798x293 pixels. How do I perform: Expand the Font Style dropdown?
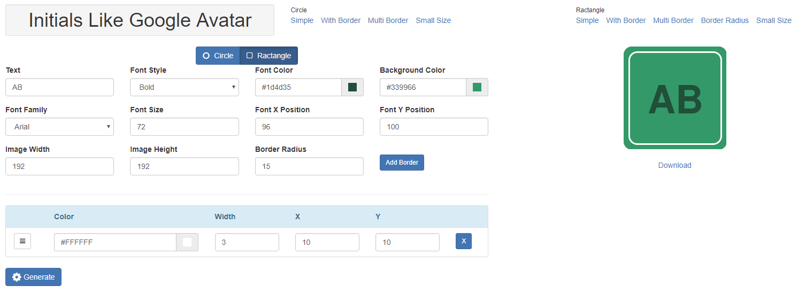point(184,87)
